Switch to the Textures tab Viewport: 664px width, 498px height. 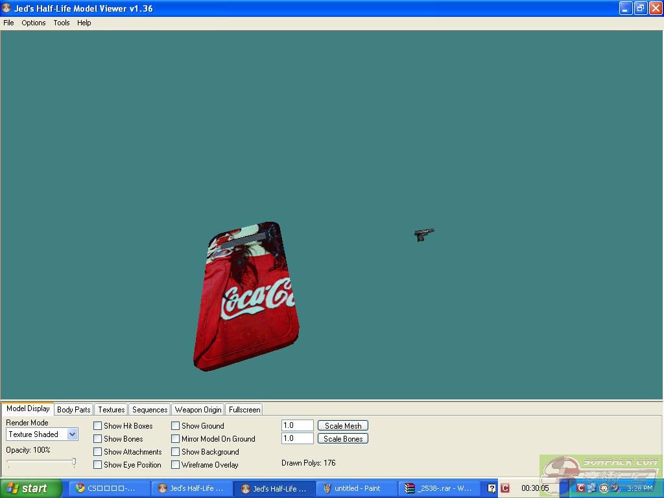(111, 410)
